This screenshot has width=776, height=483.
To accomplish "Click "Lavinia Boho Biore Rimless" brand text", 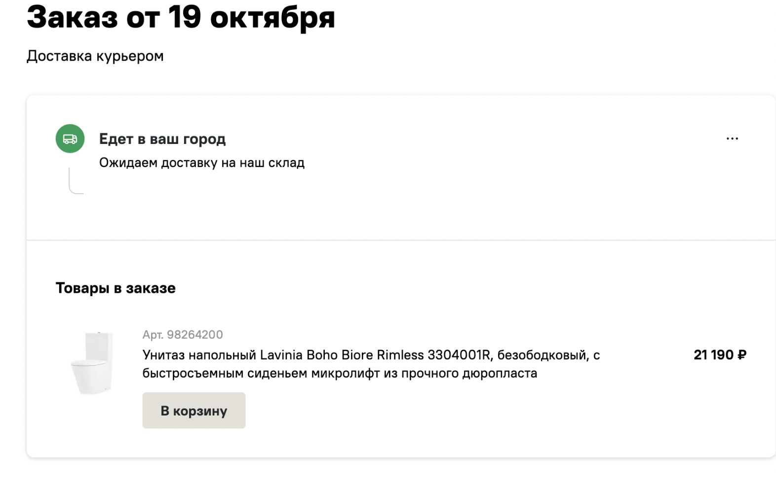I will point(342,355).
